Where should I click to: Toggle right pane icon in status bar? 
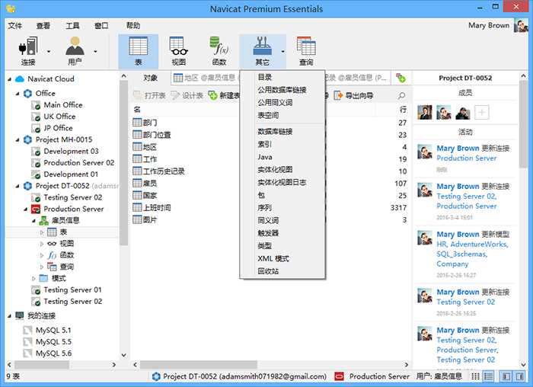coord(520,376)
